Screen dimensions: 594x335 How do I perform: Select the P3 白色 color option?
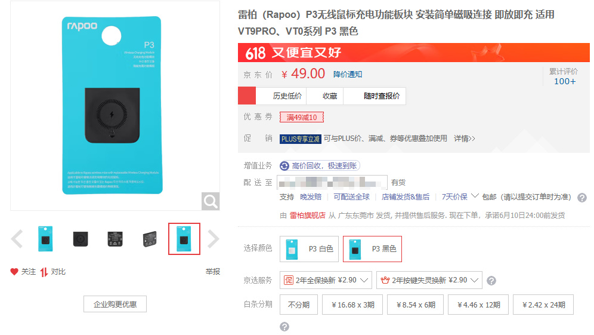click(309, 249)
